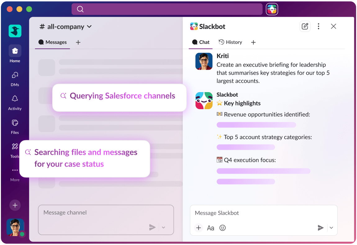
Task: Open send options arrow in channel composer
Action: 164,228
